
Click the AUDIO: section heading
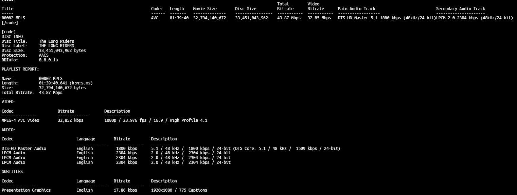(x=8, y=130)
